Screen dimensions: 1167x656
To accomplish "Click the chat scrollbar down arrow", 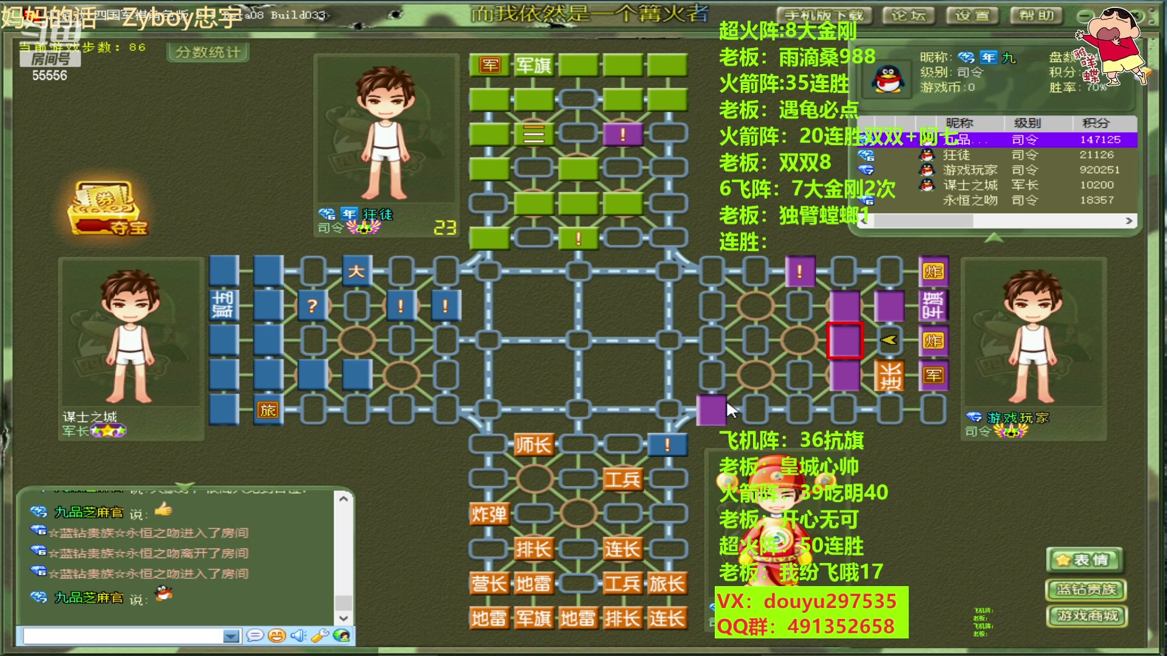I will tap(343, 618).
